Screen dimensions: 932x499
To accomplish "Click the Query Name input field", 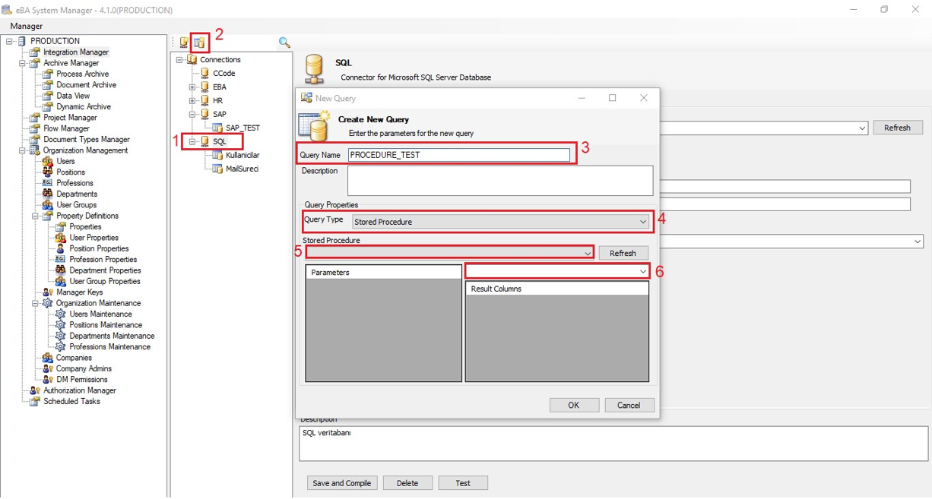I will (x=458, y=155).
